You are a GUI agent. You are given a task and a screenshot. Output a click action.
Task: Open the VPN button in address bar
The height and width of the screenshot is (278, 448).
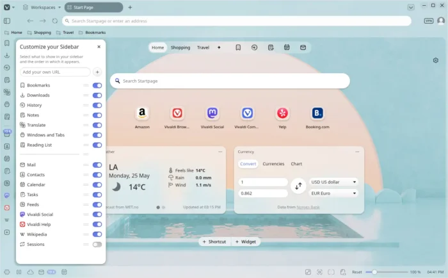pos(429,21)
